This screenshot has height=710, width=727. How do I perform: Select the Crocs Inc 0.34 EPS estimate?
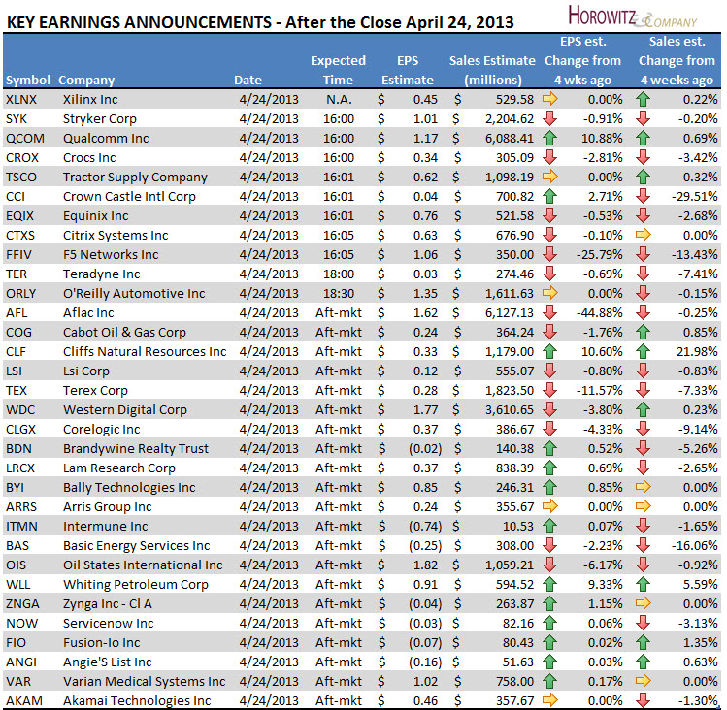click(425, 157)
